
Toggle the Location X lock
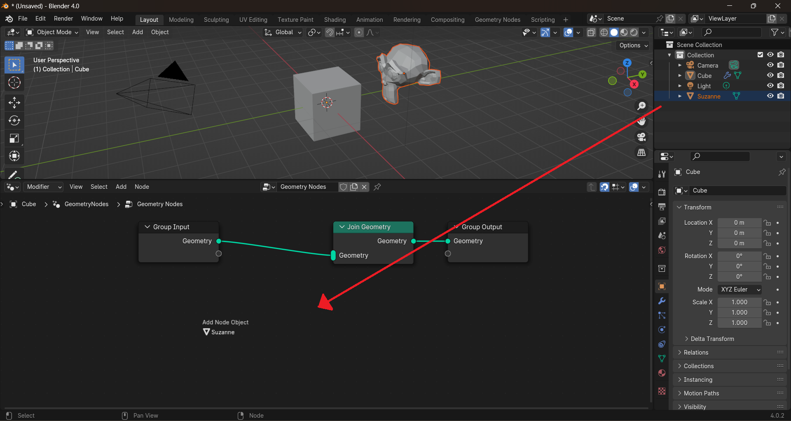[x=767, y=223]
